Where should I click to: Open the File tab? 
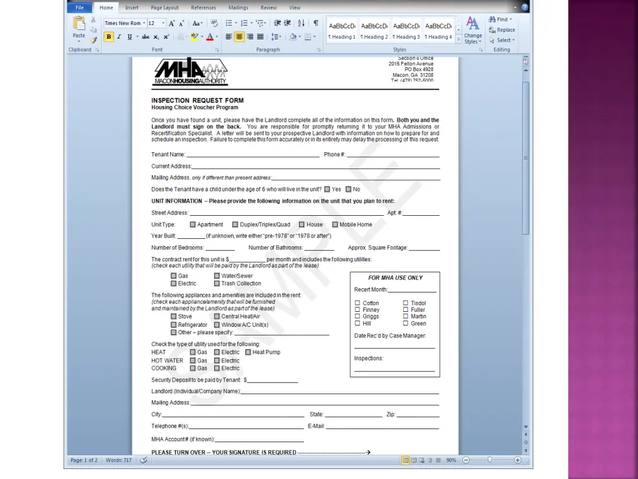click(80, 7)
